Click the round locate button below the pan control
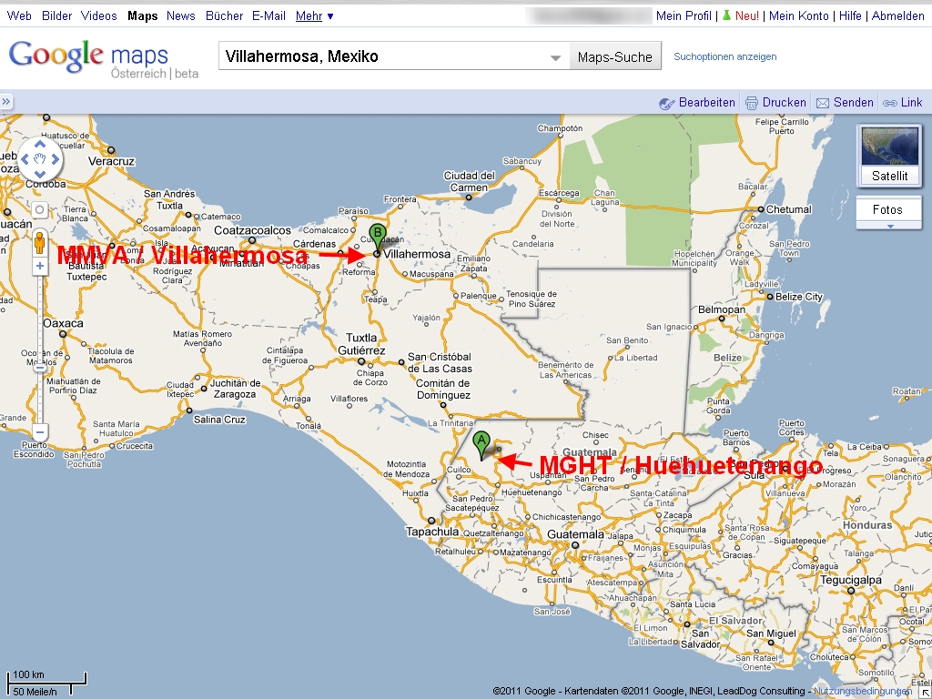932x699 pixels. [40, 210]
